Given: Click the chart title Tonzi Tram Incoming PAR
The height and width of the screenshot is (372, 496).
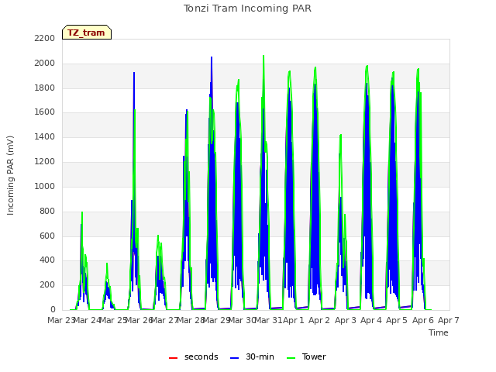Looking at the screenshot, I should [247, 9].
